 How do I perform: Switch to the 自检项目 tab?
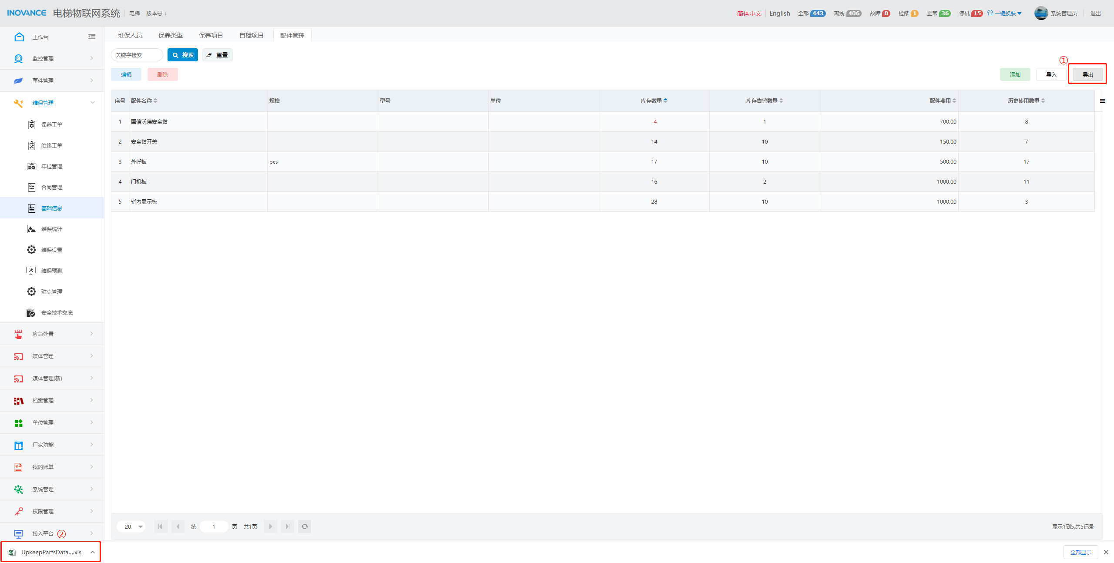[x=251, y=35]
